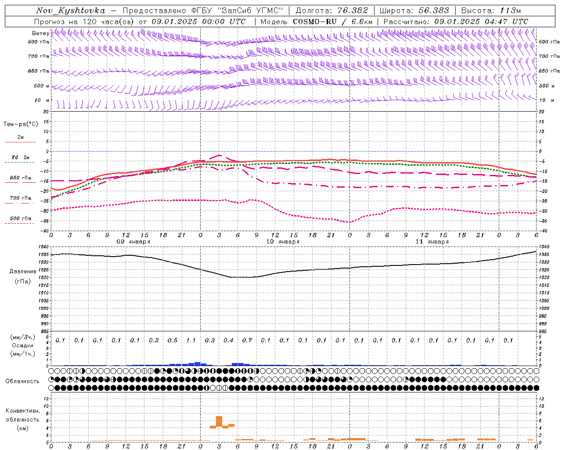Click the 10 января date label
The image size is (562, 450).
[282, 242]
